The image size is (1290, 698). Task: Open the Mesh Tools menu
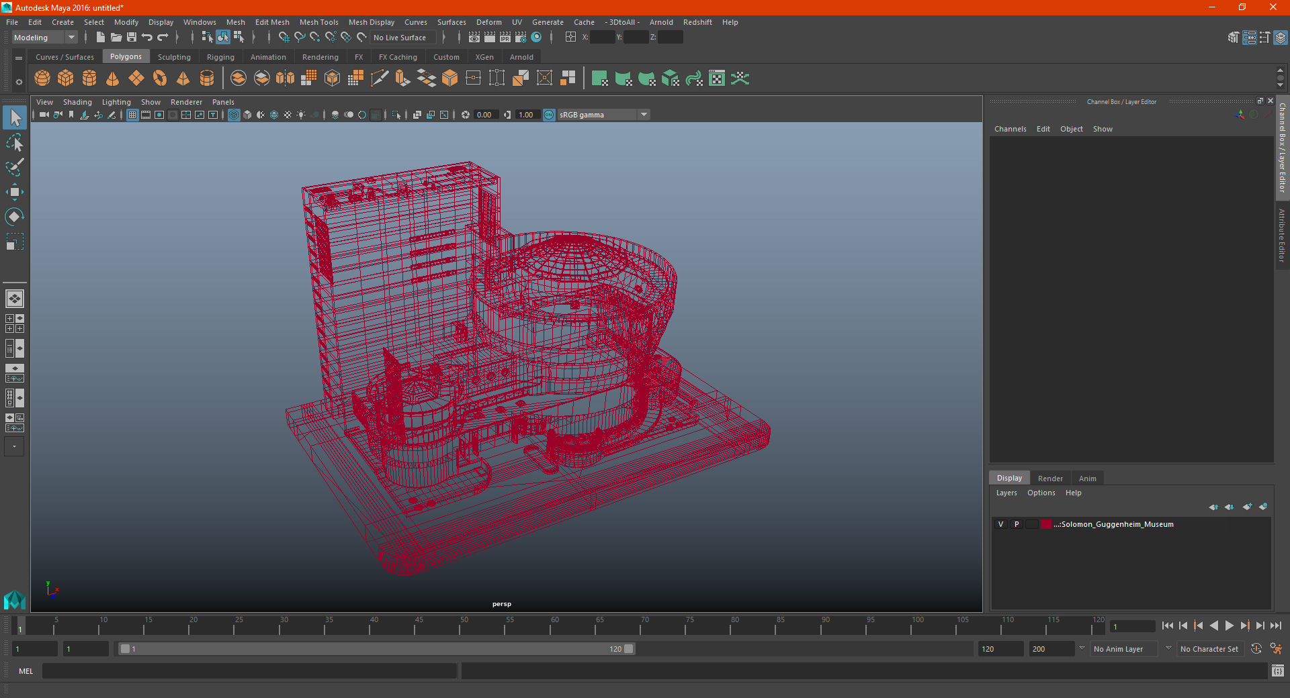tap(318, 22)
